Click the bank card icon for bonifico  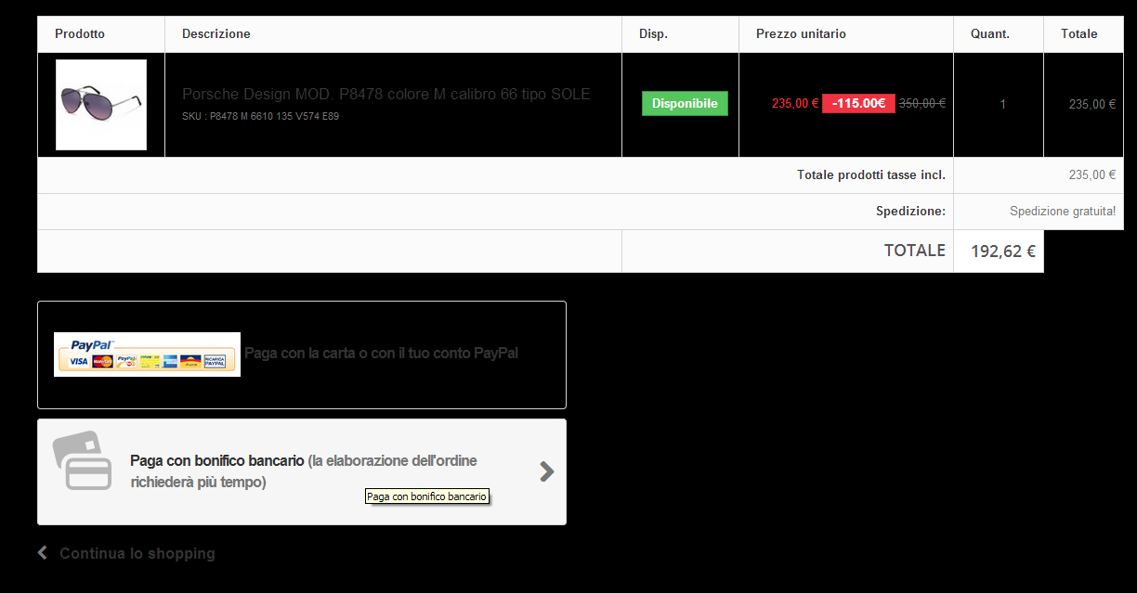82,460
